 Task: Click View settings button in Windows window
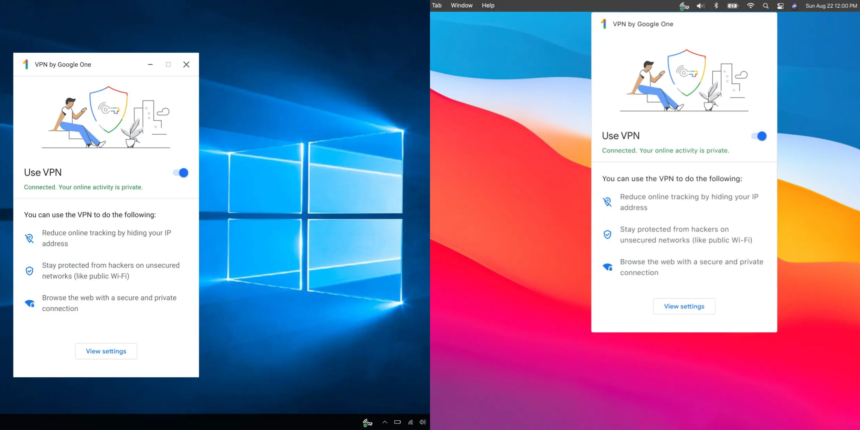click(x=106, y=351)
